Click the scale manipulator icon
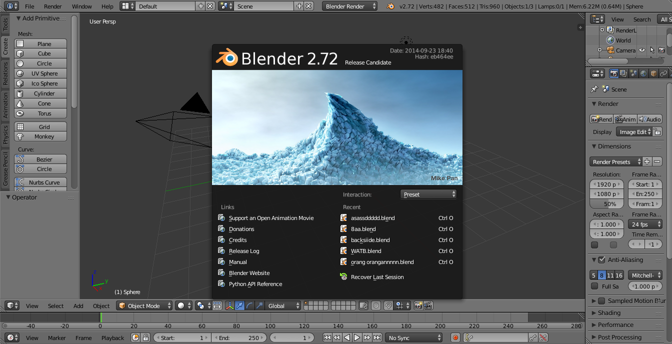The width and height of the screenshot is (672, 344). (x=259, y=305)
